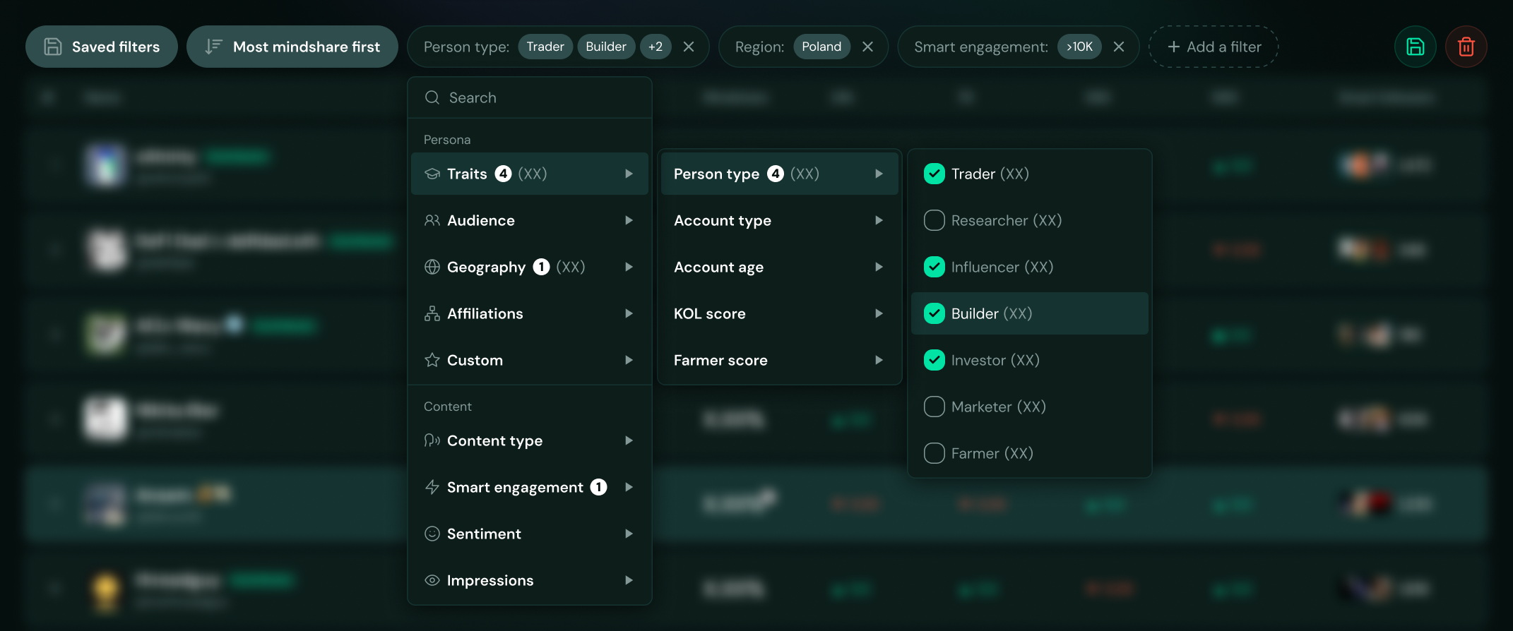Click Add a filter button
1513x631 pixels.
click(1214, 47)
